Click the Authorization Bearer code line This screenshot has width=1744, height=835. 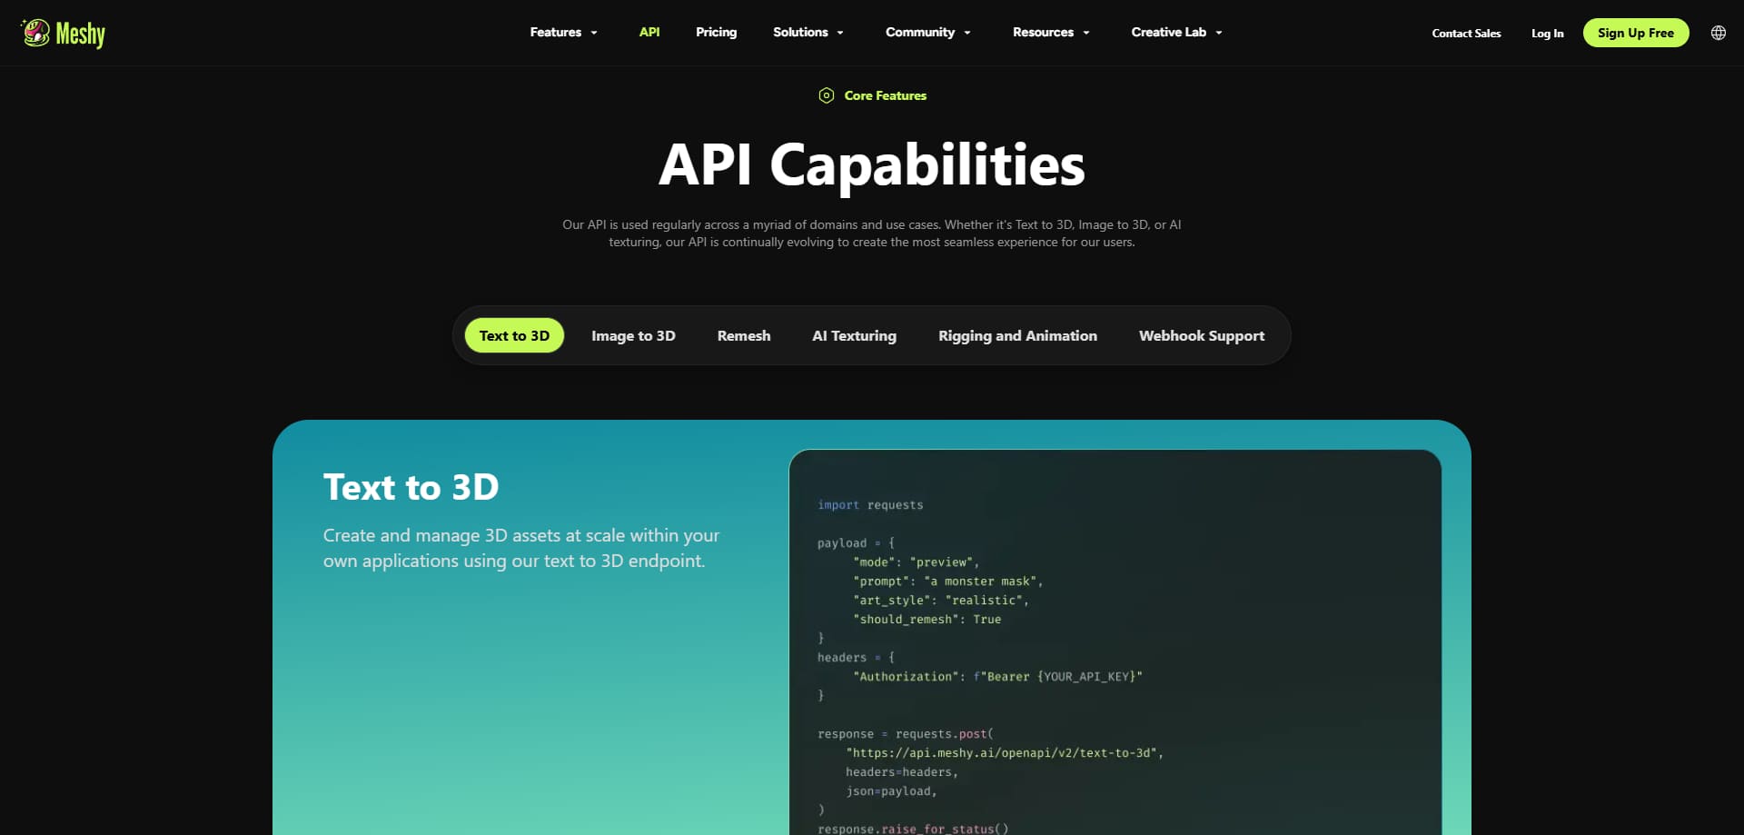(998, 677)
